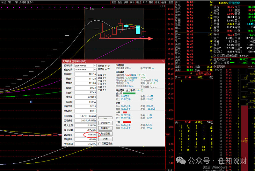Click the lightning icon beside 查看千档盘口

[191, 73]
